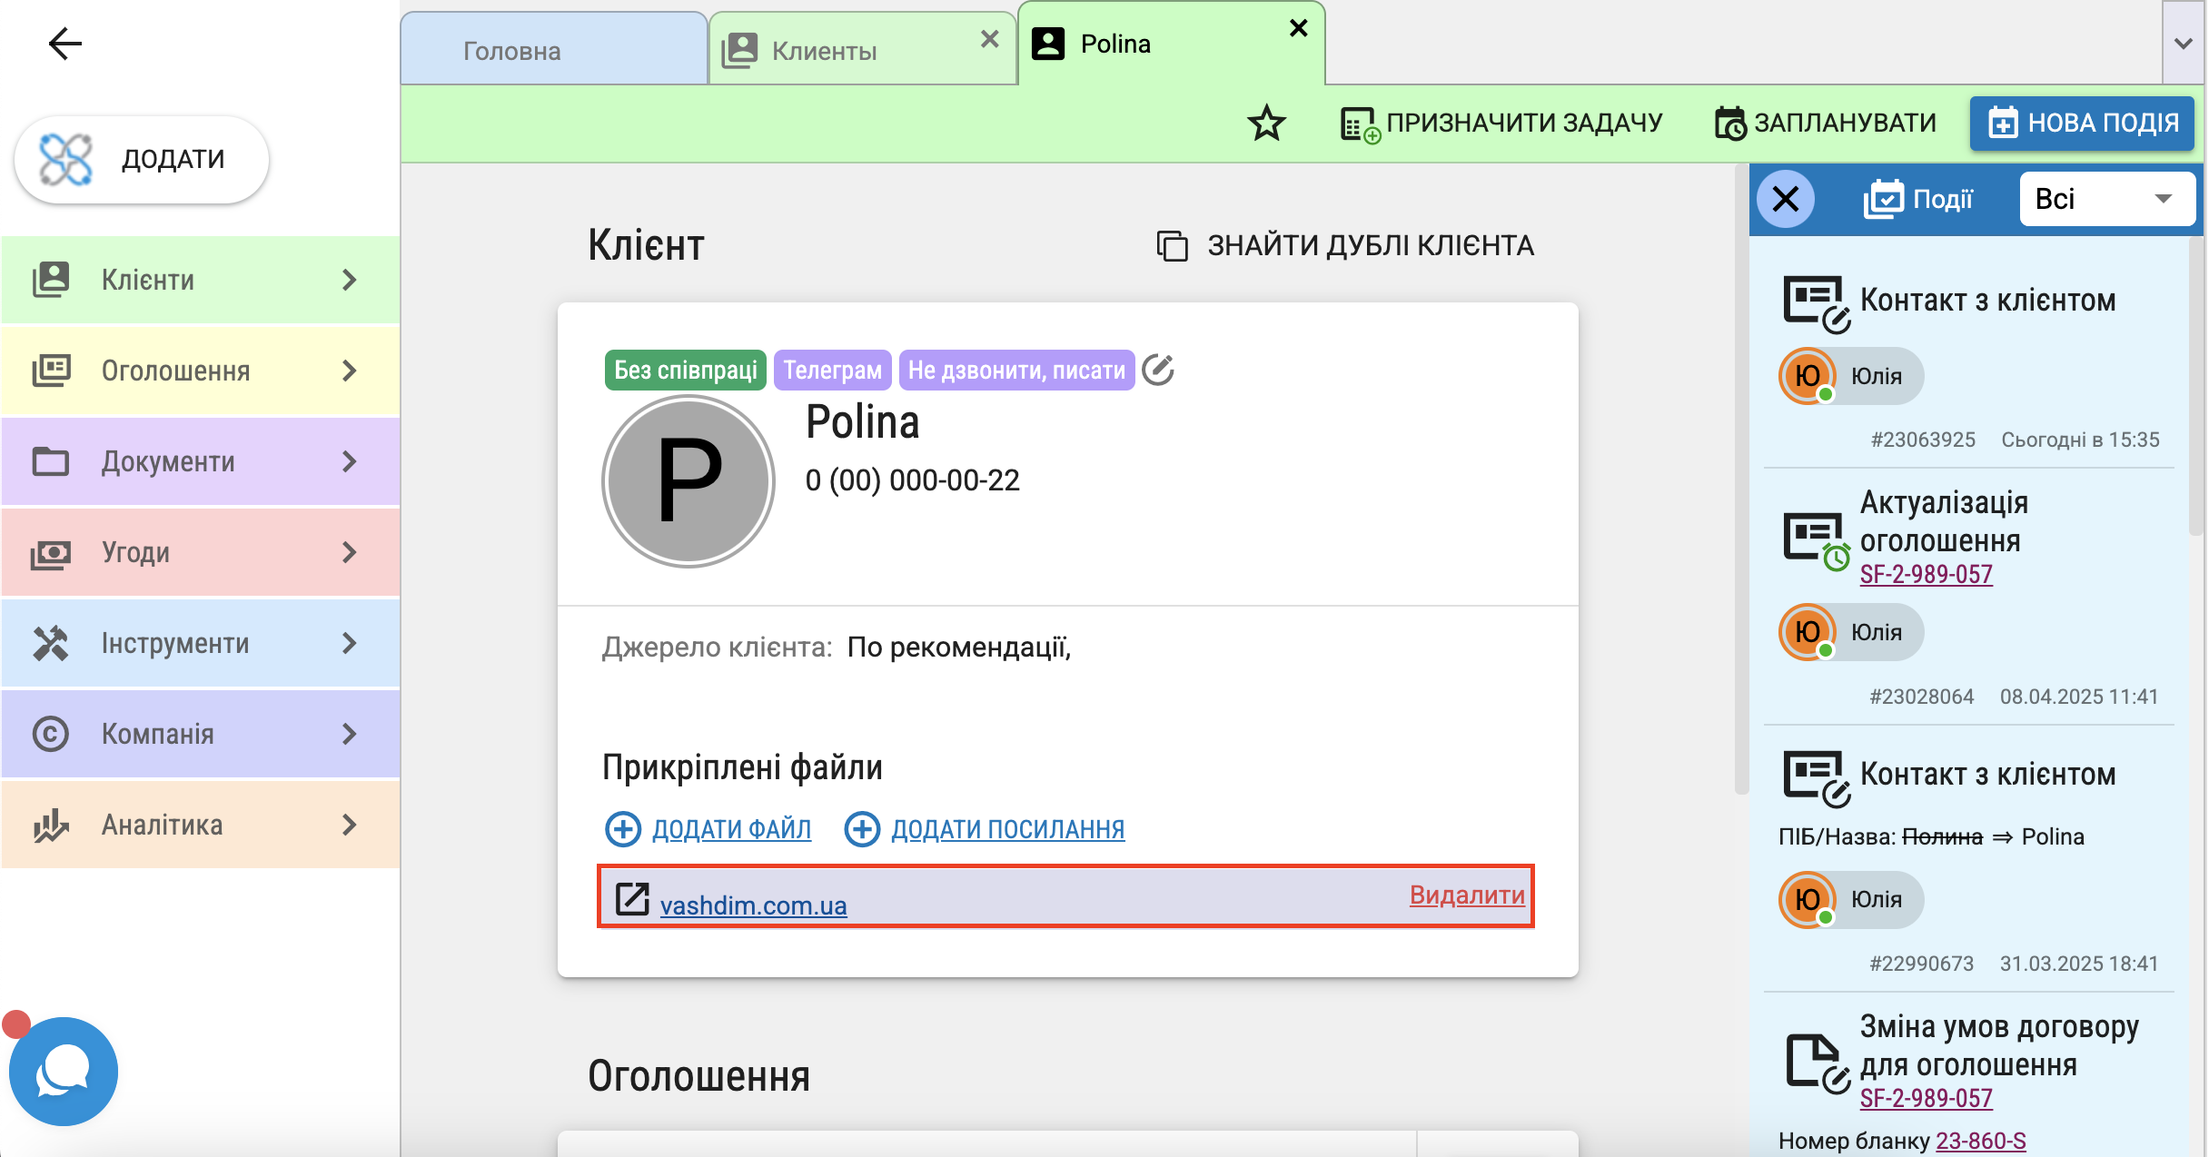Click external link icon beside vashdim.com.ua
Screen dimensions: 2209x1157
632,898
